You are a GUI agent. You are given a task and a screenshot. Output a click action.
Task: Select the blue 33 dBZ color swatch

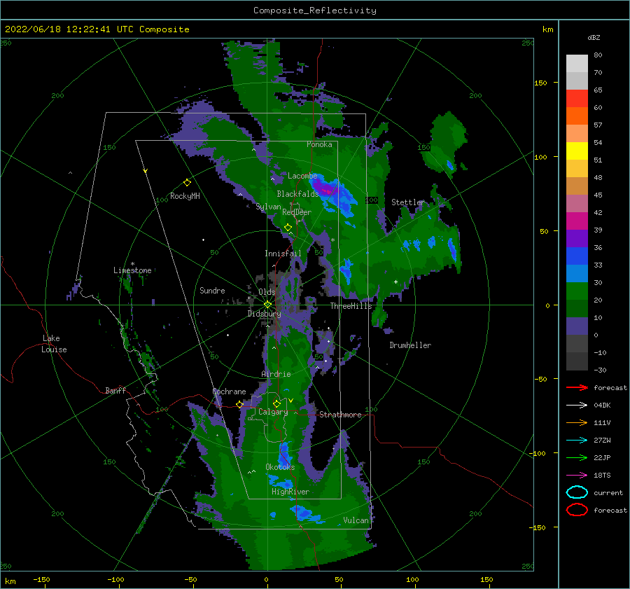coord(577,256)
